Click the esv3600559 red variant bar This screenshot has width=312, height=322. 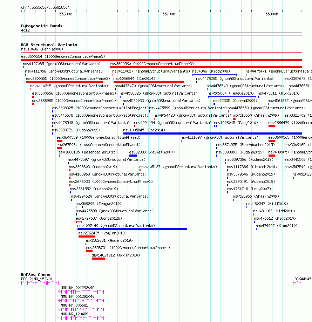pos(60,141)
